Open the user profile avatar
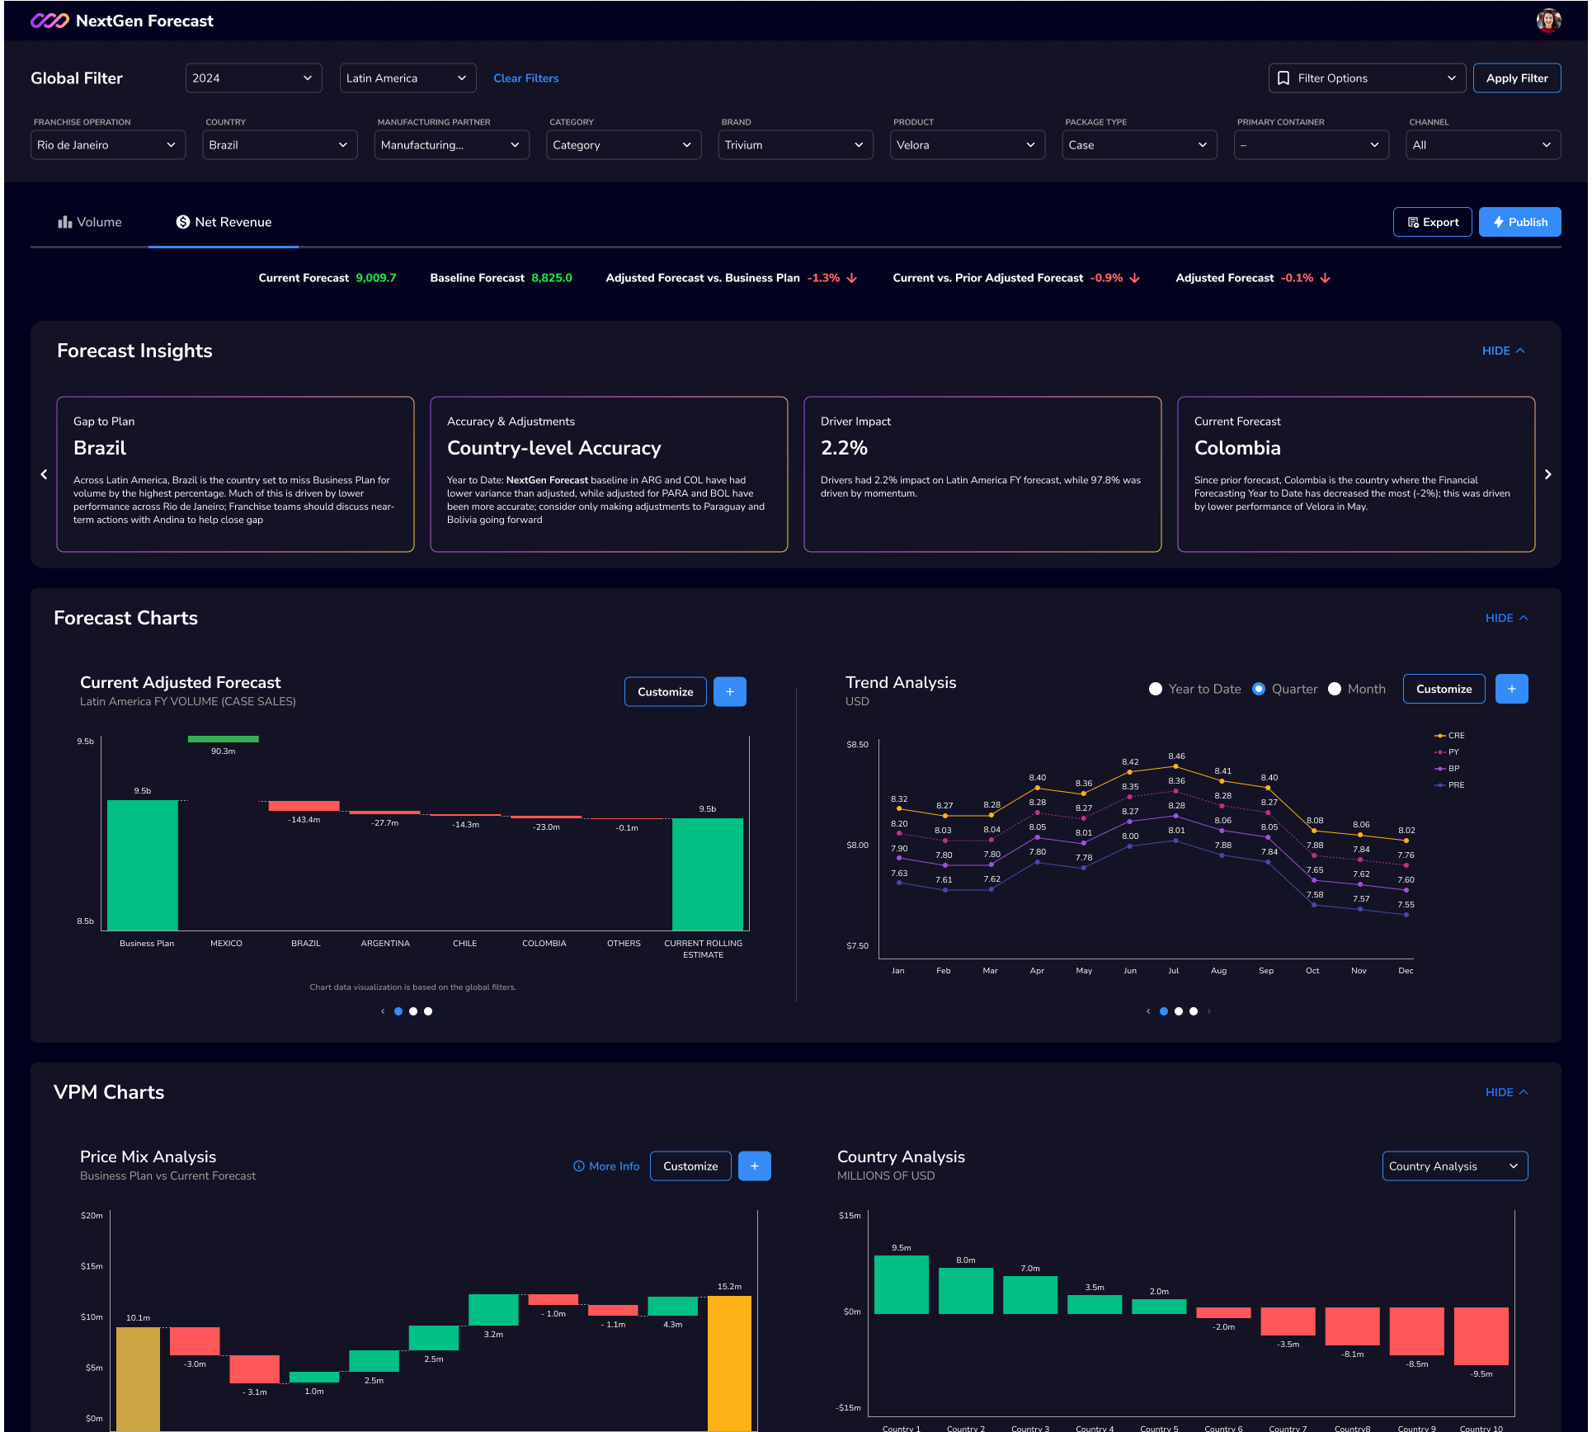1592x1432 pixels. tap(1548, 21)
